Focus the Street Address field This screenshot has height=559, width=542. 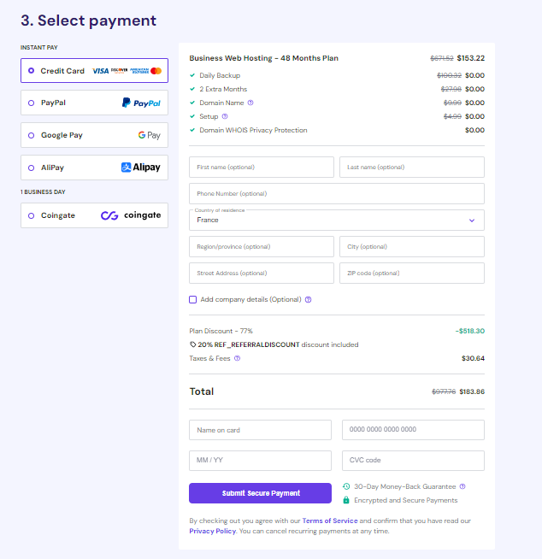[262, 273]
